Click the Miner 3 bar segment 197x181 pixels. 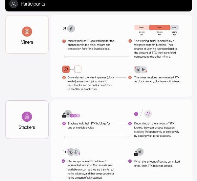(175, 28)
